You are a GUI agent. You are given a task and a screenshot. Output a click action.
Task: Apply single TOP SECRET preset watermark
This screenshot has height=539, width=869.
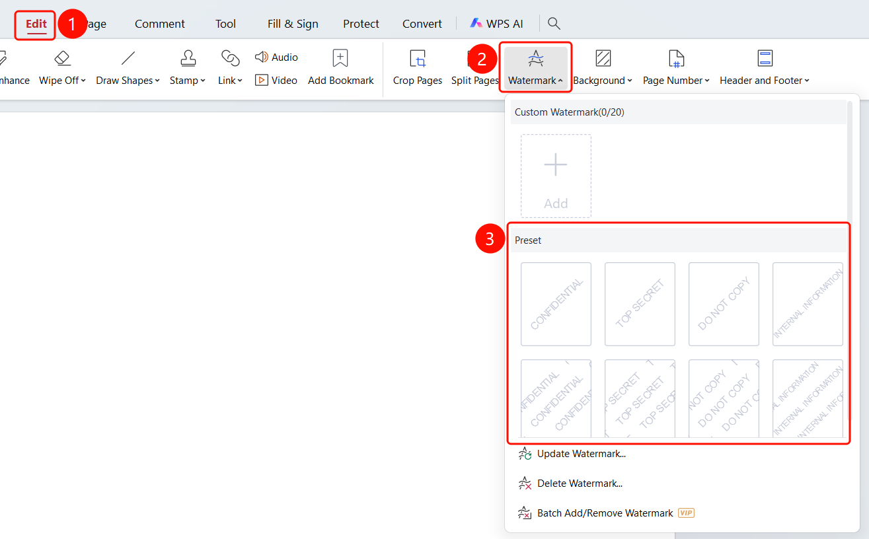(640, 304)
